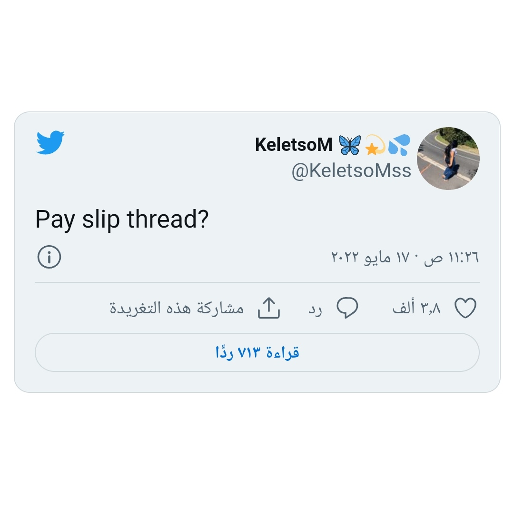The width and height of the screenshot is (514, 519).
Task: Click the Twitter bird logo
Action: (x=50, y=143)
